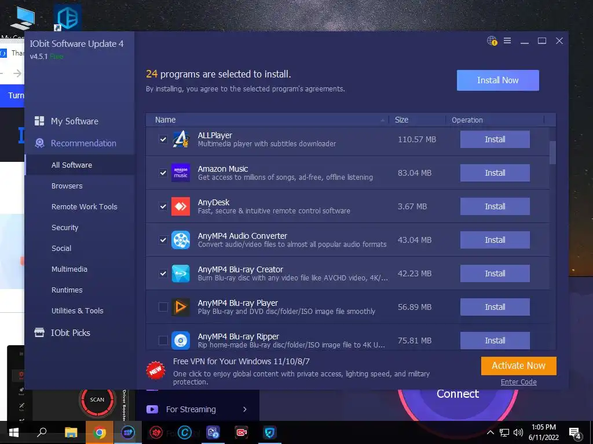Screen dimensions: 593x444
Task: Click the My Software grid icon
Action: (39, 121)
